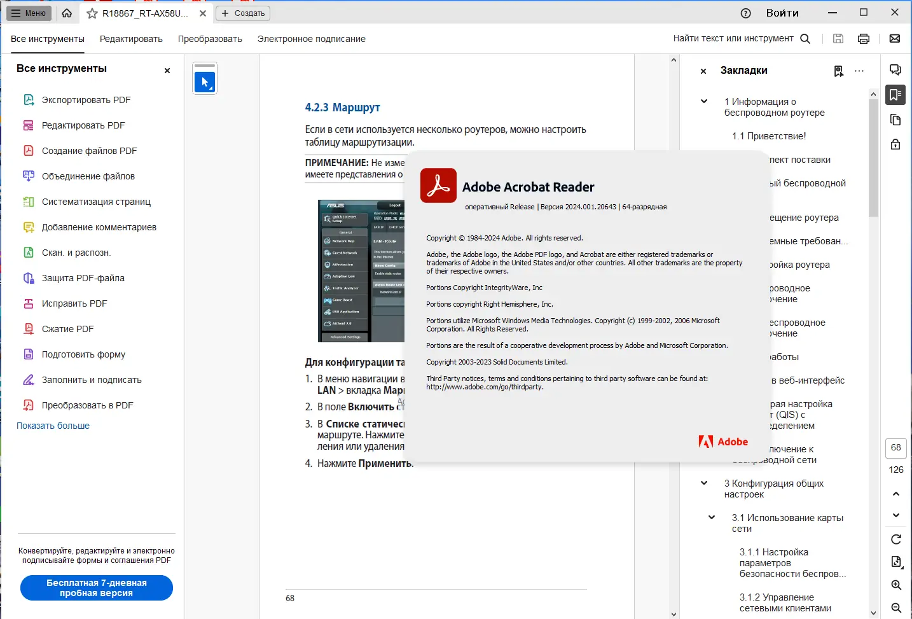Click the 3 Конфигурация общих настроек bookmark
Image resolution: width=912 pixels, height=619 pixels.
pyautogui.click(x=774, y=489)
